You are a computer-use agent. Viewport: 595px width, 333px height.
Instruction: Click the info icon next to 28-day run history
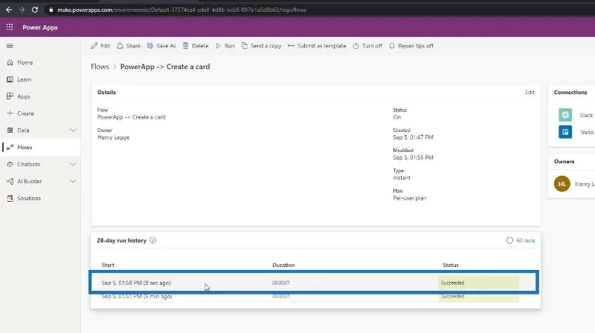click(153, 240)
